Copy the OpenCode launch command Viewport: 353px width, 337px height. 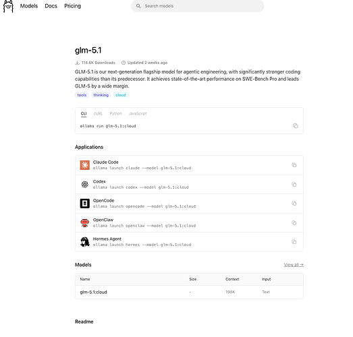click(x=294, y=204)
